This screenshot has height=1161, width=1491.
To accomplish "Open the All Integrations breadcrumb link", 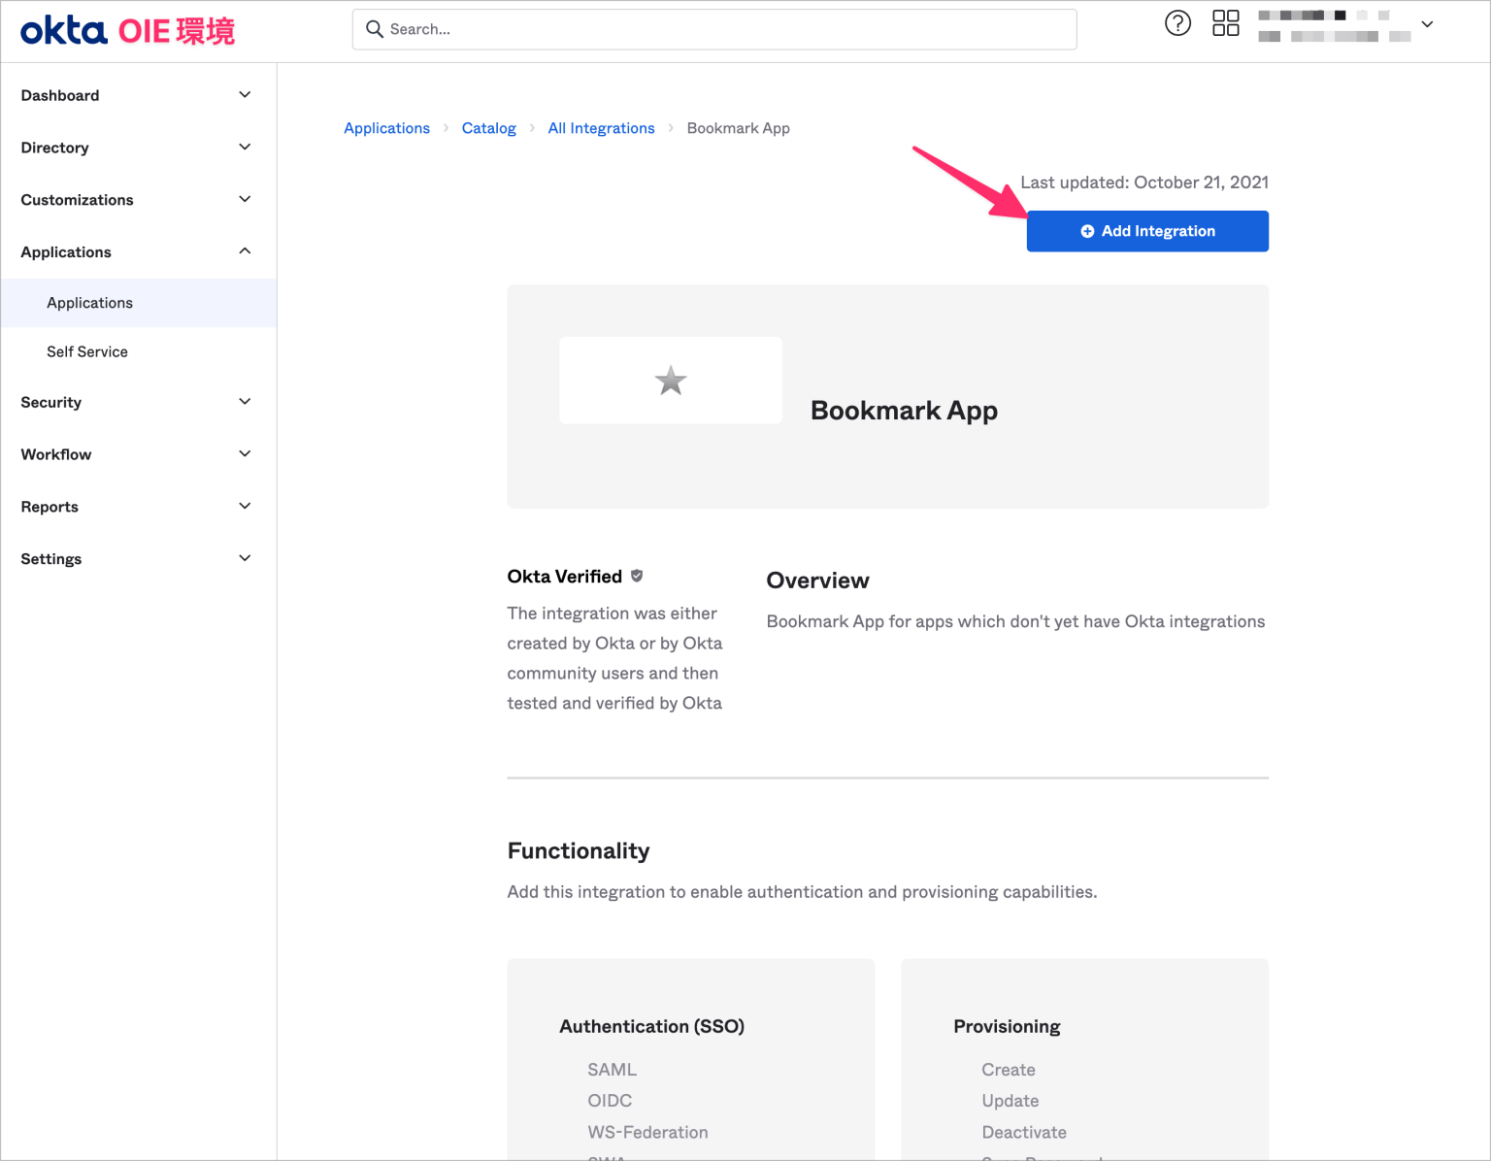I will coord(601,127).
